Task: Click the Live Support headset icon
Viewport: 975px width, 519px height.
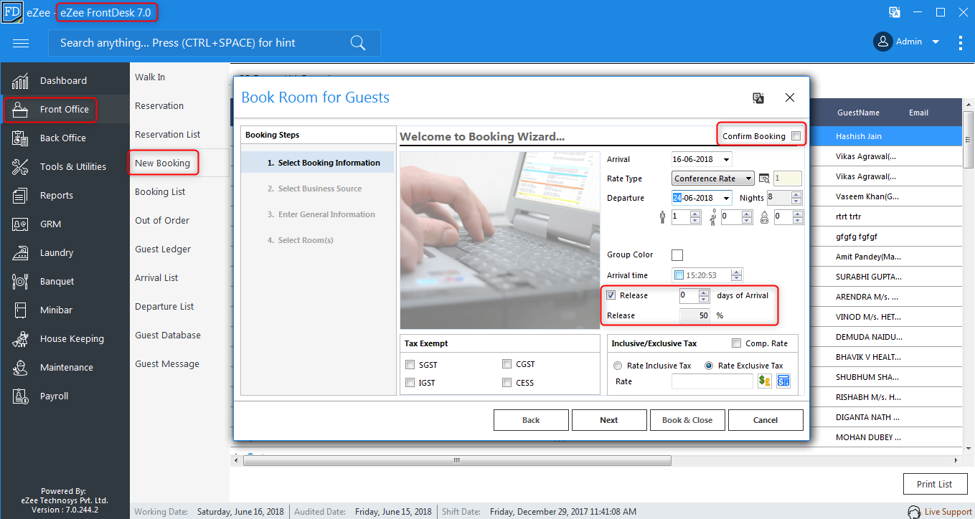Action: tap(914, 512)
